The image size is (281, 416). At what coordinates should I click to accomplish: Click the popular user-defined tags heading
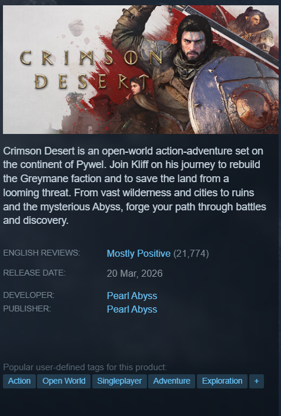point(85,367)
